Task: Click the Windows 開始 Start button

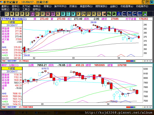Action: point(7,113)
